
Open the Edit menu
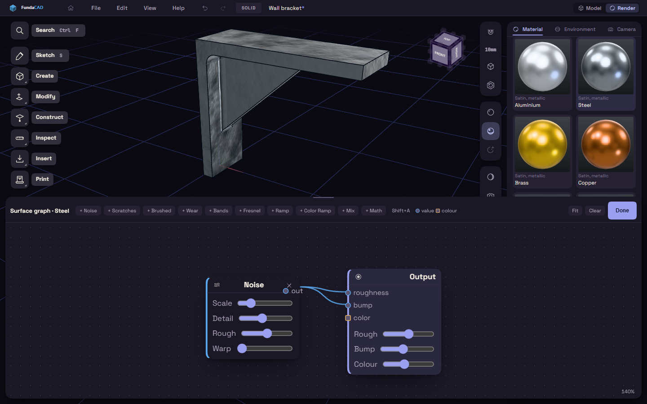pyautogui.click(x=122, y=8)
